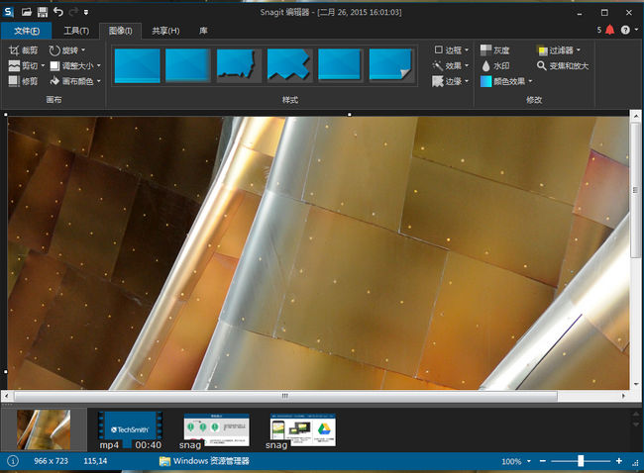Viewport: 644px width, 473px height.
Task: Click the zoom slider handle in status bar
Action: click(581, 461)
